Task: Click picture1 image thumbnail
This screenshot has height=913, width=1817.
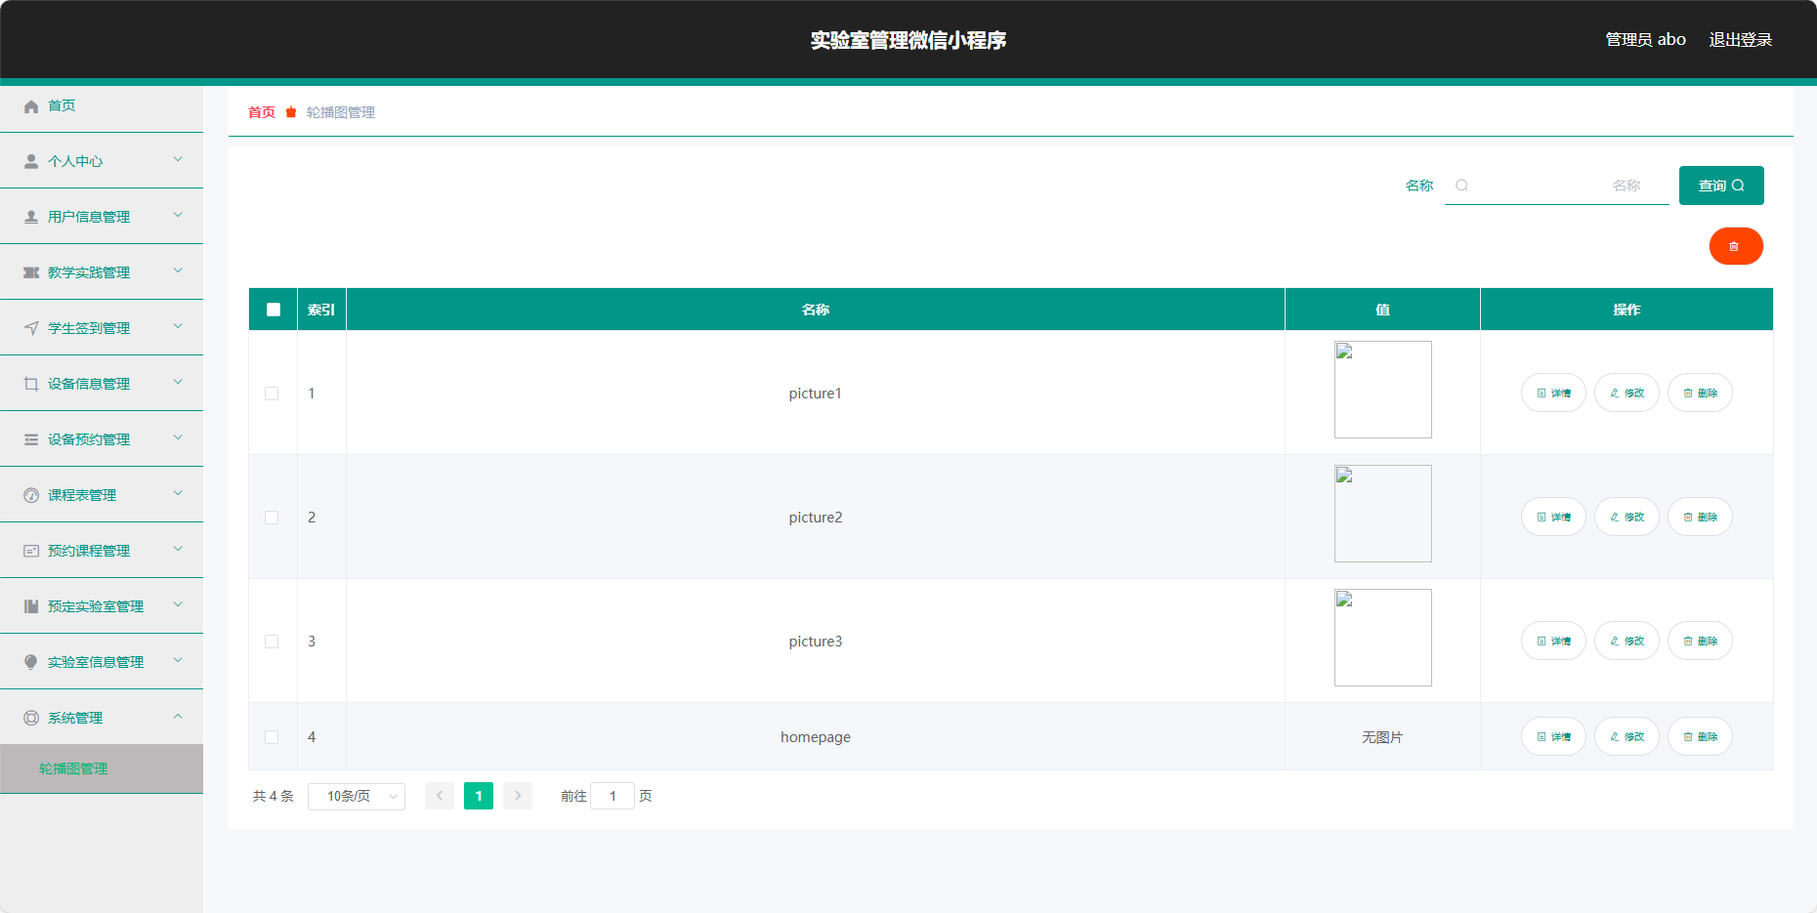Action: click(x=1383, y=390)
